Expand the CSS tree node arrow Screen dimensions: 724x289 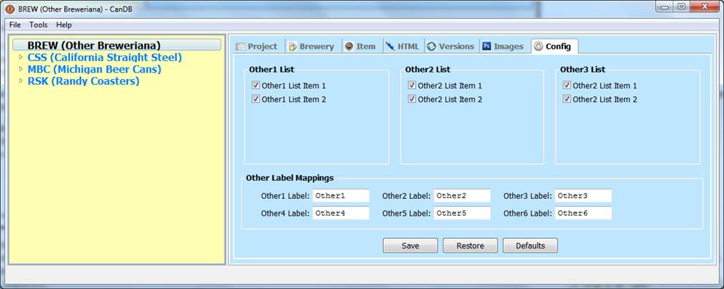[x=20, y=57]
